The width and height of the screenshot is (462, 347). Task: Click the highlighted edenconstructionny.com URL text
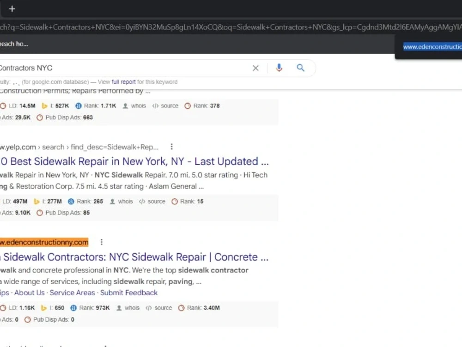(x=44, y=242)
